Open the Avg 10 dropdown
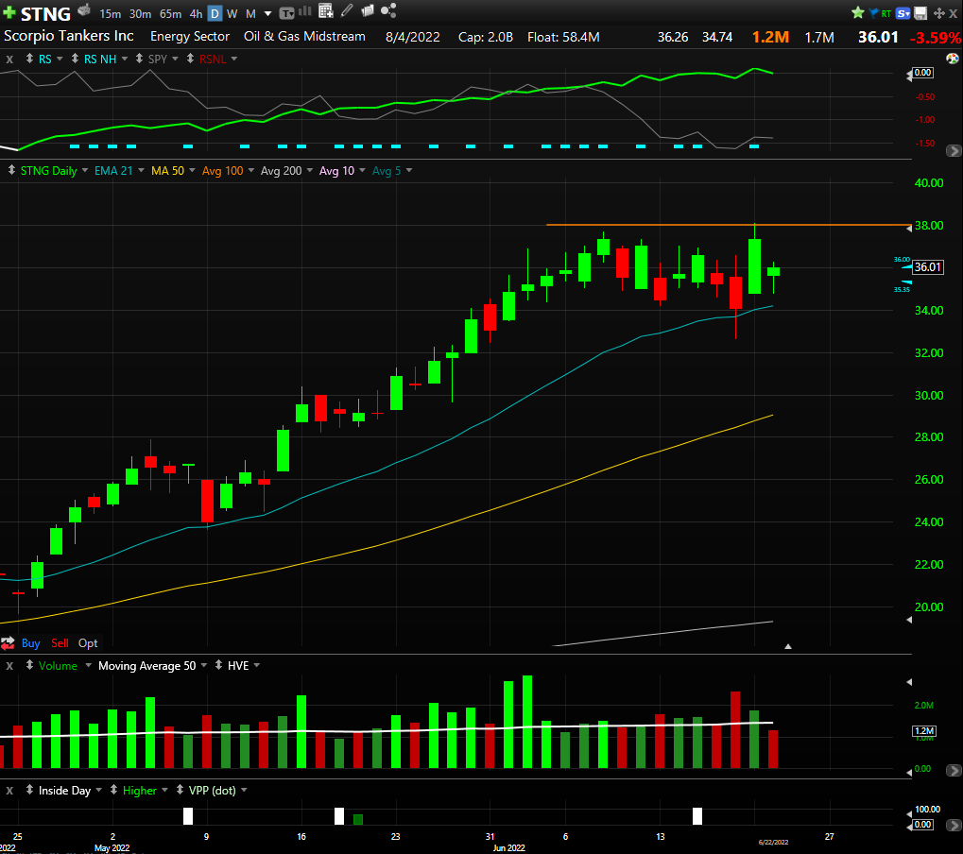This screenshot has width=963, height=854. click(x=362, y=171)
